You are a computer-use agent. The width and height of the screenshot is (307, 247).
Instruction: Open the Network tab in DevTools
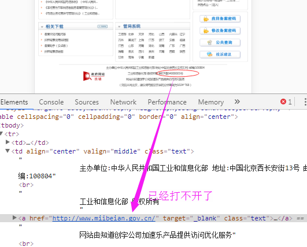(123, 102)
